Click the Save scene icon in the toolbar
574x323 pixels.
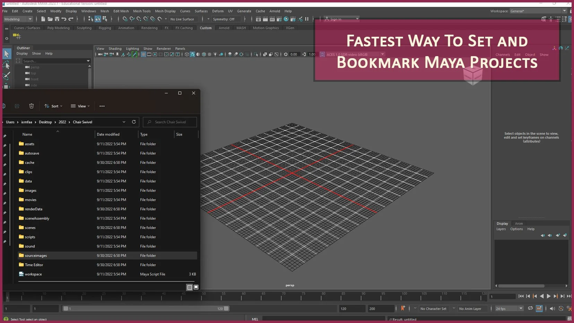57,19
